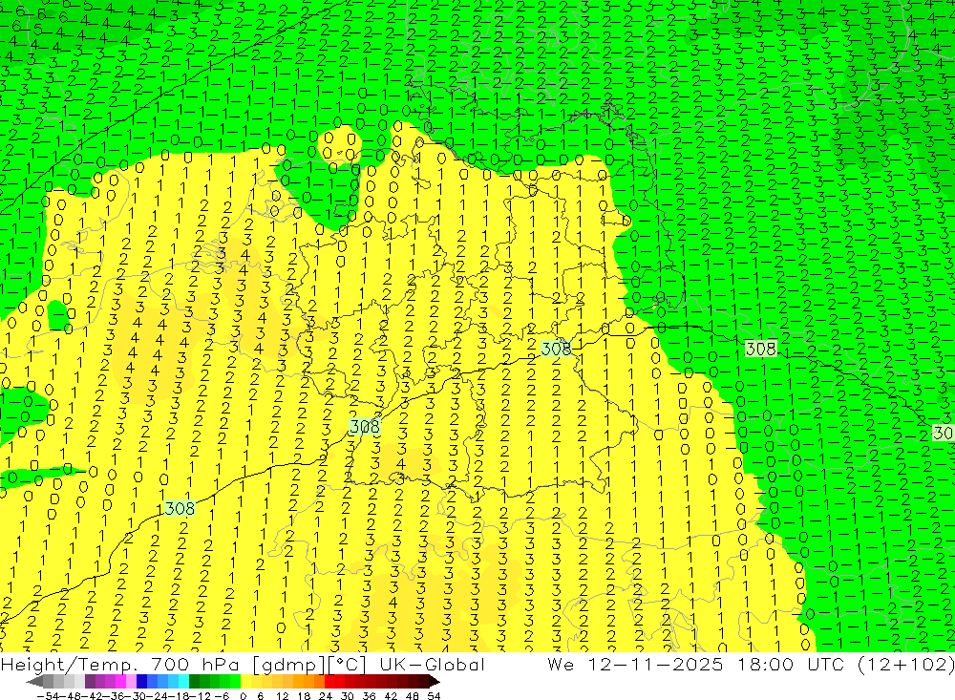The height and width of the screenshot is (700, 955).
Task: Select the forecast offset "(12+102)"
Action: (906, 664)
